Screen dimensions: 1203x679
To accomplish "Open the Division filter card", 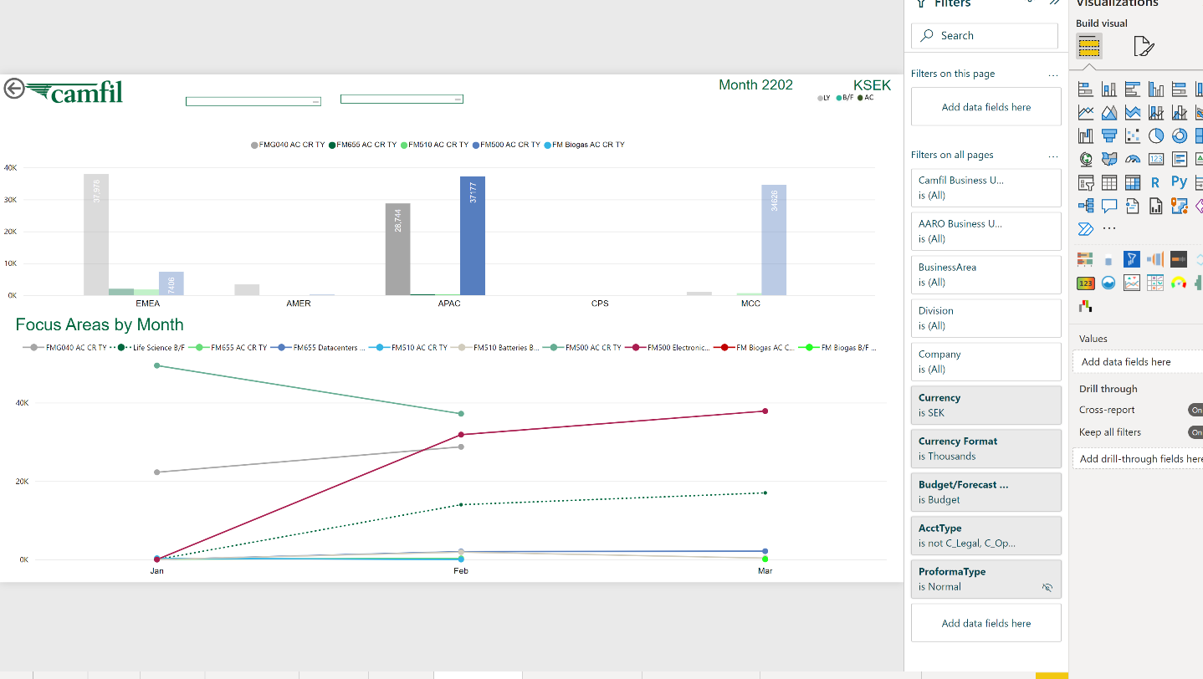I will [986, 318].
